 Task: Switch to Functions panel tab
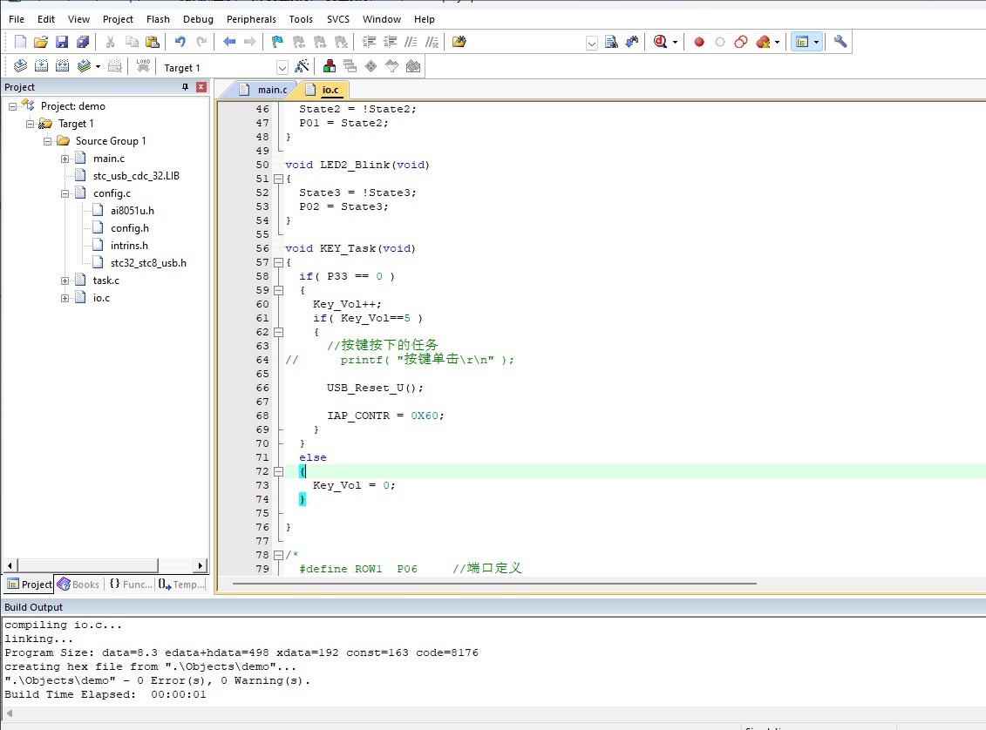tap(130, 585)
